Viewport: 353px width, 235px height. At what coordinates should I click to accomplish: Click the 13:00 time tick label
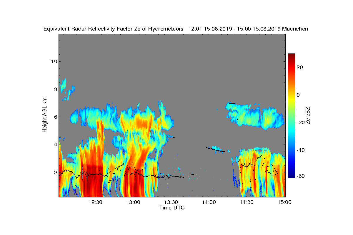133,202
